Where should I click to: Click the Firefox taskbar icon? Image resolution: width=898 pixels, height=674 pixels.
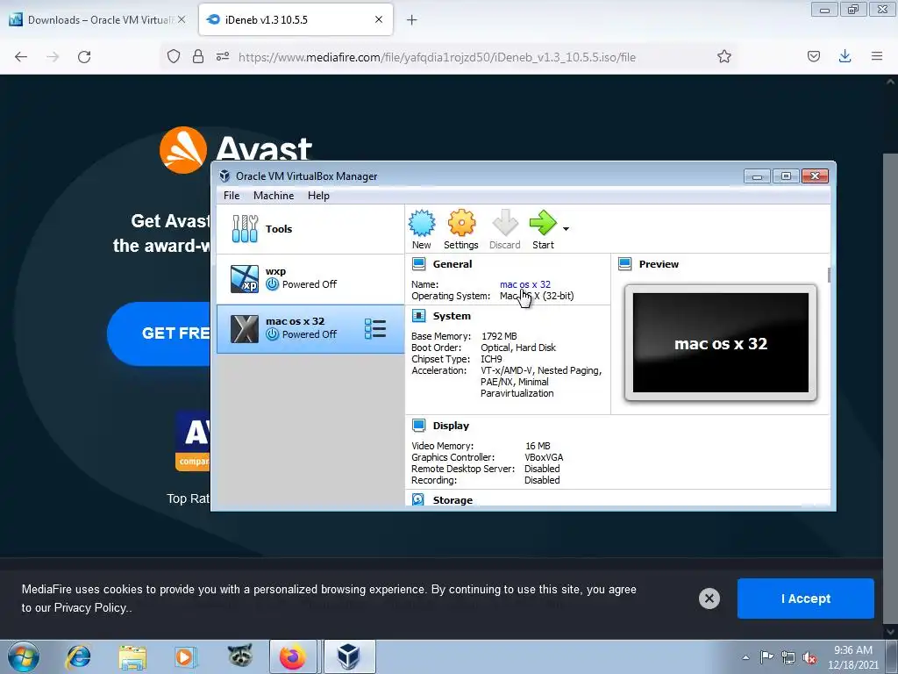(x=293, y=656)
